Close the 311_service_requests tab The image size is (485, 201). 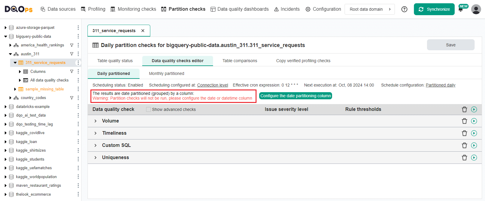pyautogui.click(x=143, y=31)
